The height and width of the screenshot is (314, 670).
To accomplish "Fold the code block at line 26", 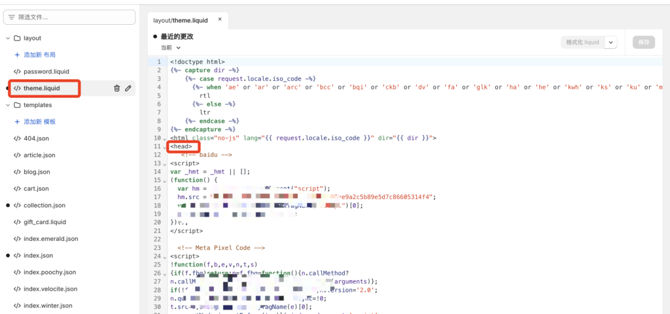I will pos(164,274).
